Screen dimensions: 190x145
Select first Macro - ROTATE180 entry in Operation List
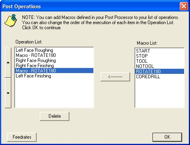pyautogui.click(x=54, y=55)
